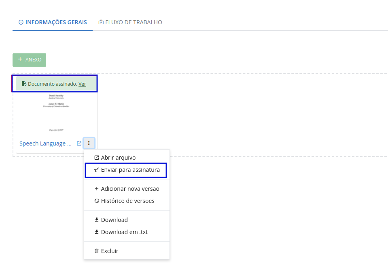Click the signed document icon in green banner
Image resolution: width=388 pixels, height=270 pixels.
pyautogui.click(x=24, y=84)
